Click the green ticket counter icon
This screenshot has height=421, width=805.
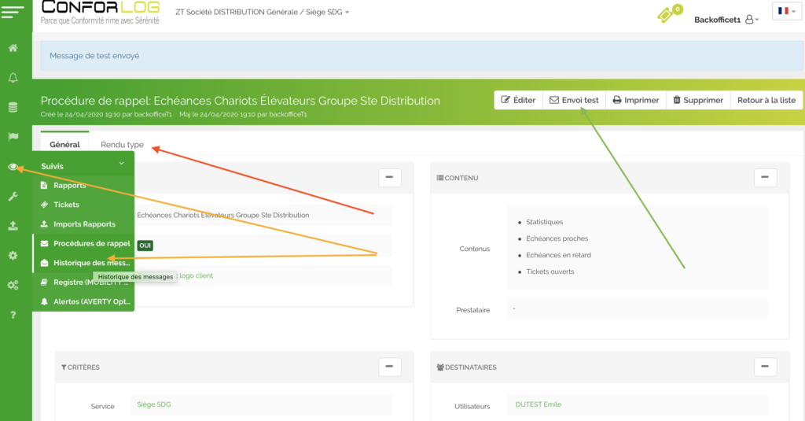[x=669, y=16]
